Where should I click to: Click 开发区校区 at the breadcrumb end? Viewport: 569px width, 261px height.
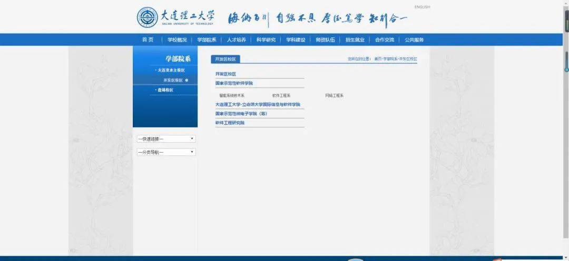pos(408,59)
